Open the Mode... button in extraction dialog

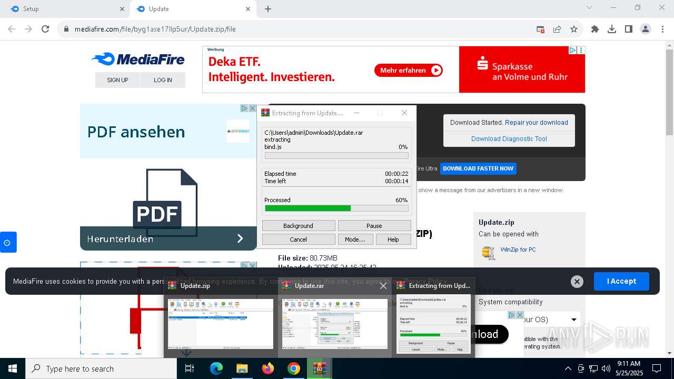[x=355, y=239]
